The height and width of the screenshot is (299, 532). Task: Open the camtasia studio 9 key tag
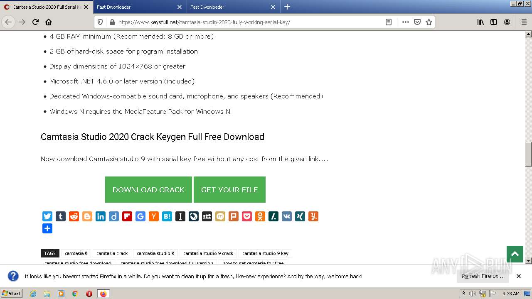(265, 253)
